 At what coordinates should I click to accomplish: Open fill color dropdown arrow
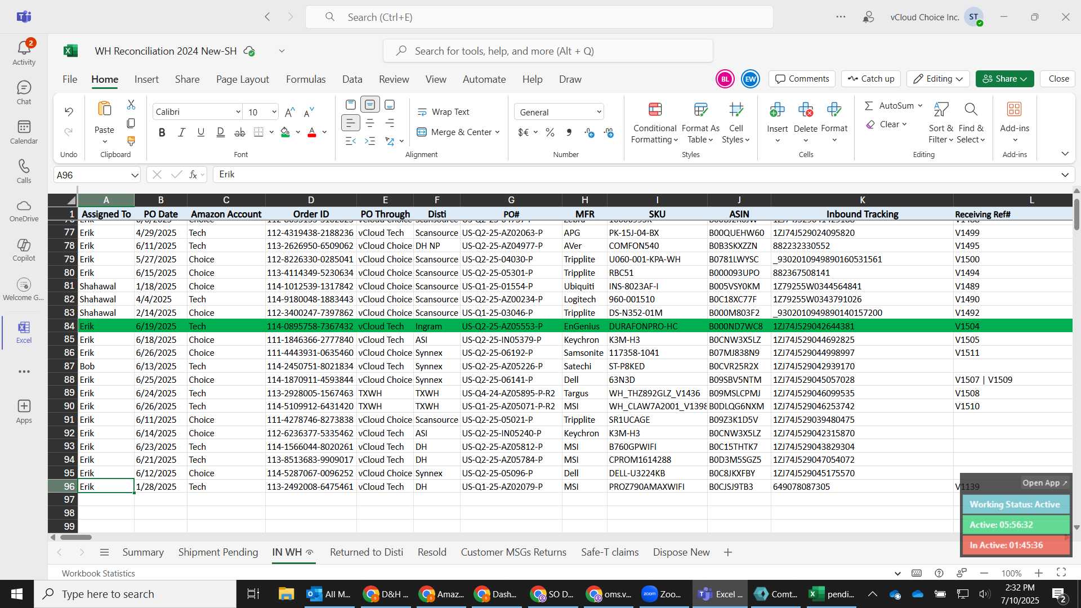298,132
